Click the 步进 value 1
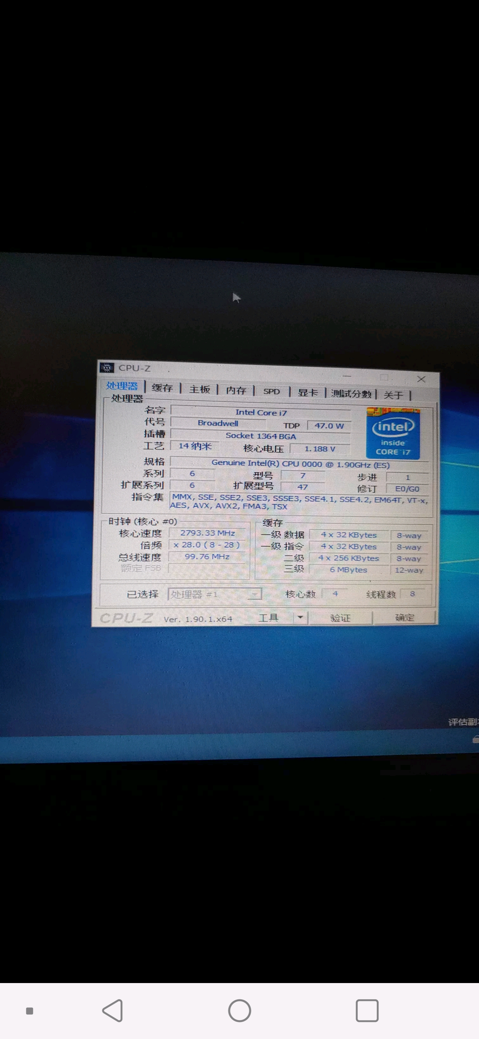479x1039 pixels. point(407,477)
